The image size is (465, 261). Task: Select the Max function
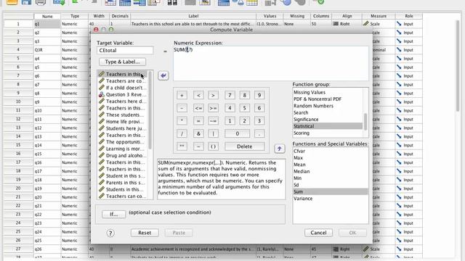pos(331,158)
